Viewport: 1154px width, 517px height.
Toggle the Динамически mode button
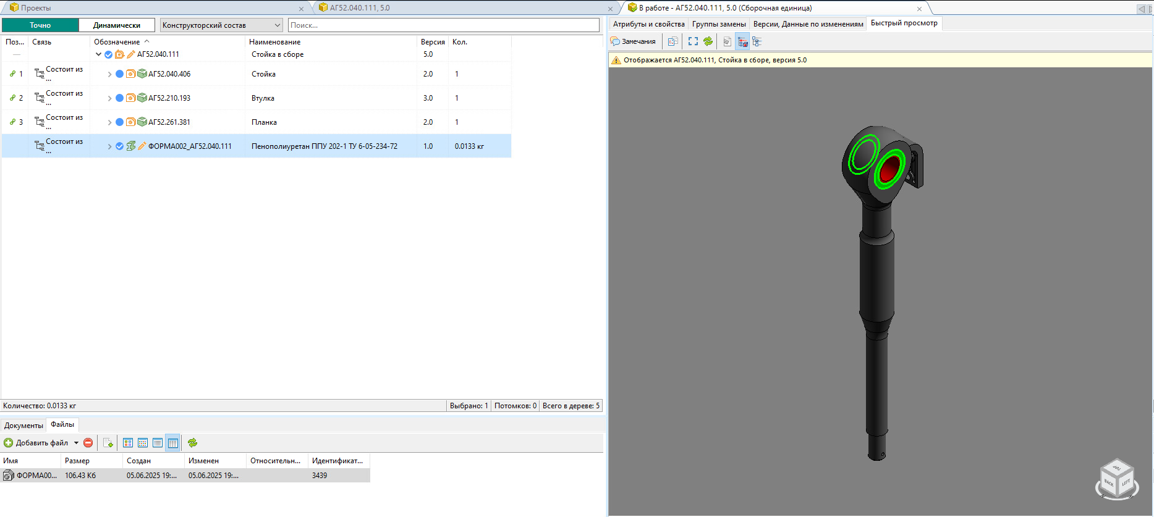coord(117,25)
